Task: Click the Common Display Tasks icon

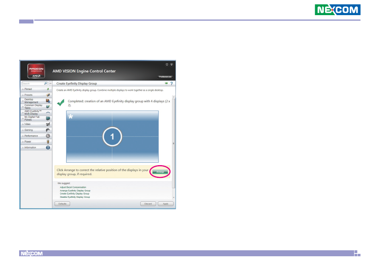Action: coord(48,107)
